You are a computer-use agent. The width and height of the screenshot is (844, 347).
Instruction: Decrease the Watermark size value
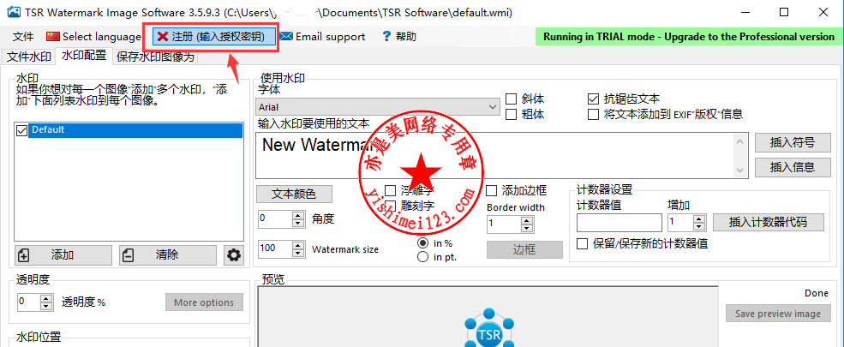tap(298, 253)
